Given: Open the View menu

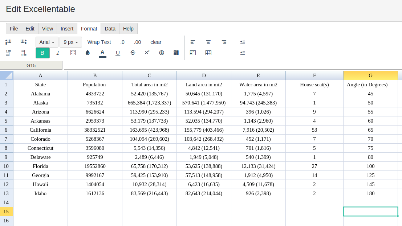Looking at the screenshot, I should click(48, 29).
